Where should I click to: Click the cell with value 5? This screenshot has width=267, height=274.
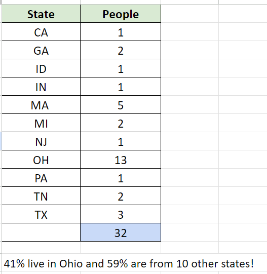(x=121, y=105)
